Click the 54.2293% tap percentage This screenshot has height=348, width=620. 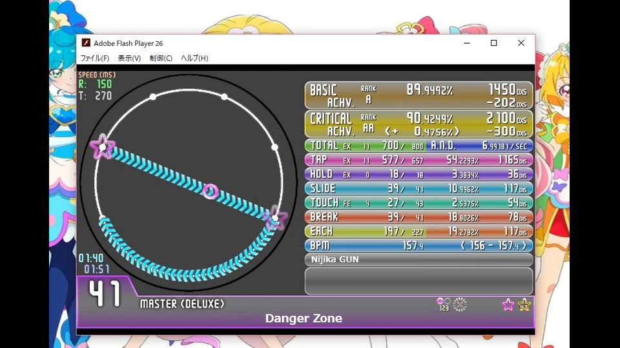462,160
